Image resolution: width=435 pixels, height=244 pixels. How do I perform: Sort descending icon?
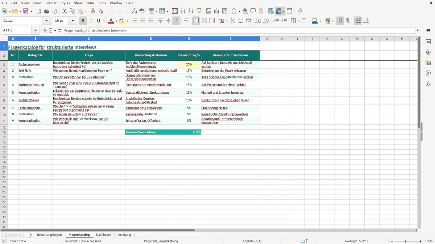pos(191,11)
